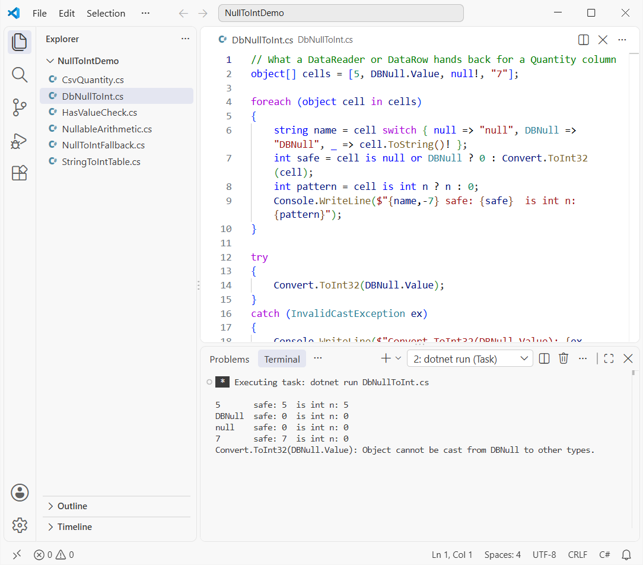Change line endings via CRLF
Screen dimensions: 643x565
tap(577, 555)
